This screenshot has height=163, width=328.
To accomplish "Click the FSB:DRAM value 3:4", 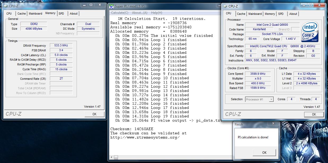I will click(x=61, y=50).
